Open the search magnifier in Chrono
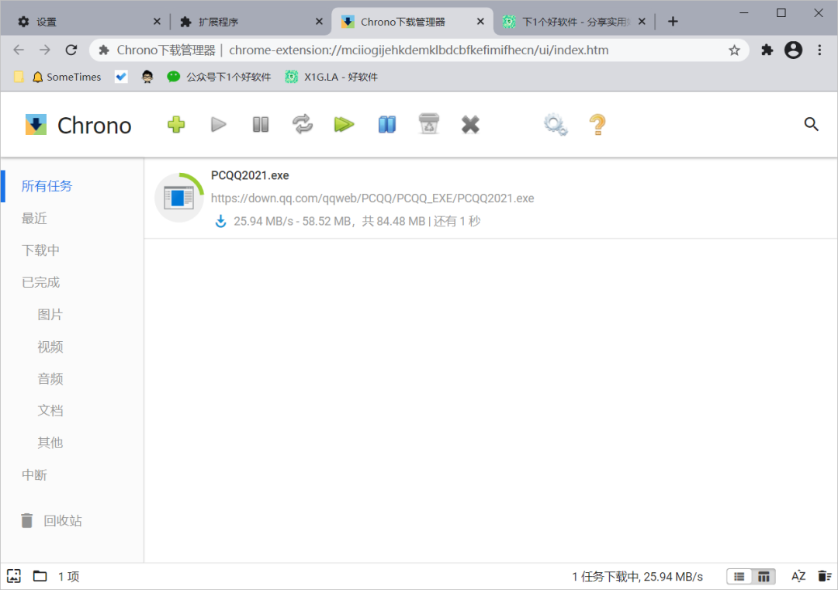This screenshot has height=590, width=838. [x=812, y=124]
